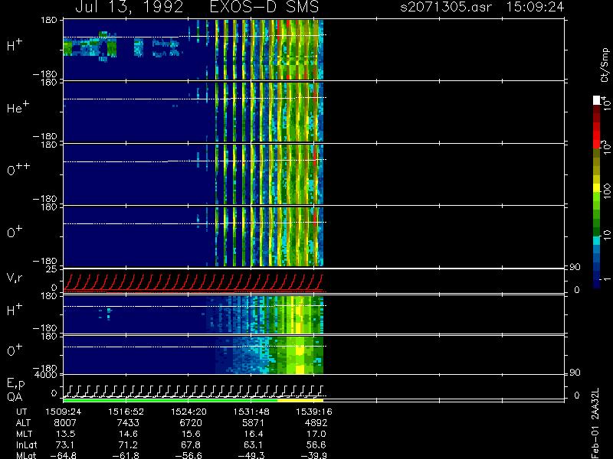Click the yellow segment of the QA bar
Viewport: 613px width, 459px height.
[300, 400]
